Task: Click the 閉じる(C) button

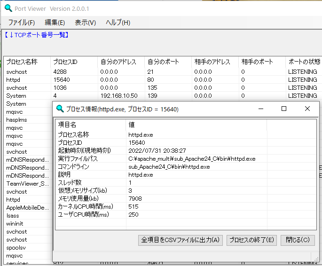Action: pyautogui.click(x=298, y=240)
